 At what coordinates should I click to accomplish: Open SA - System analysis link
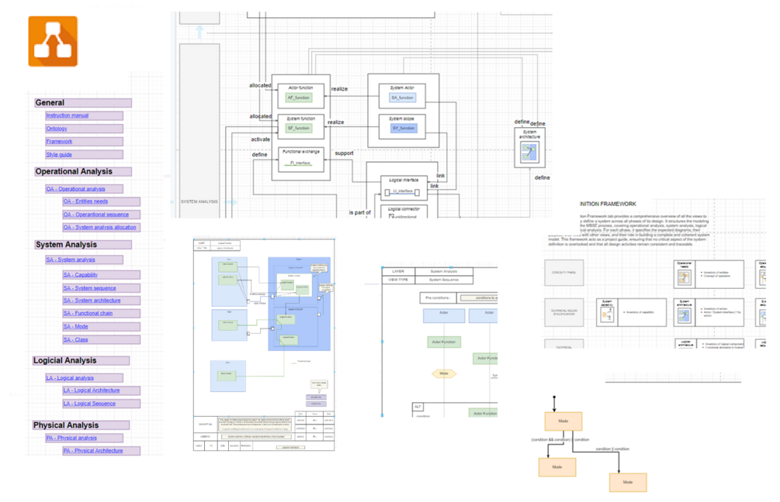click(71, 260)
